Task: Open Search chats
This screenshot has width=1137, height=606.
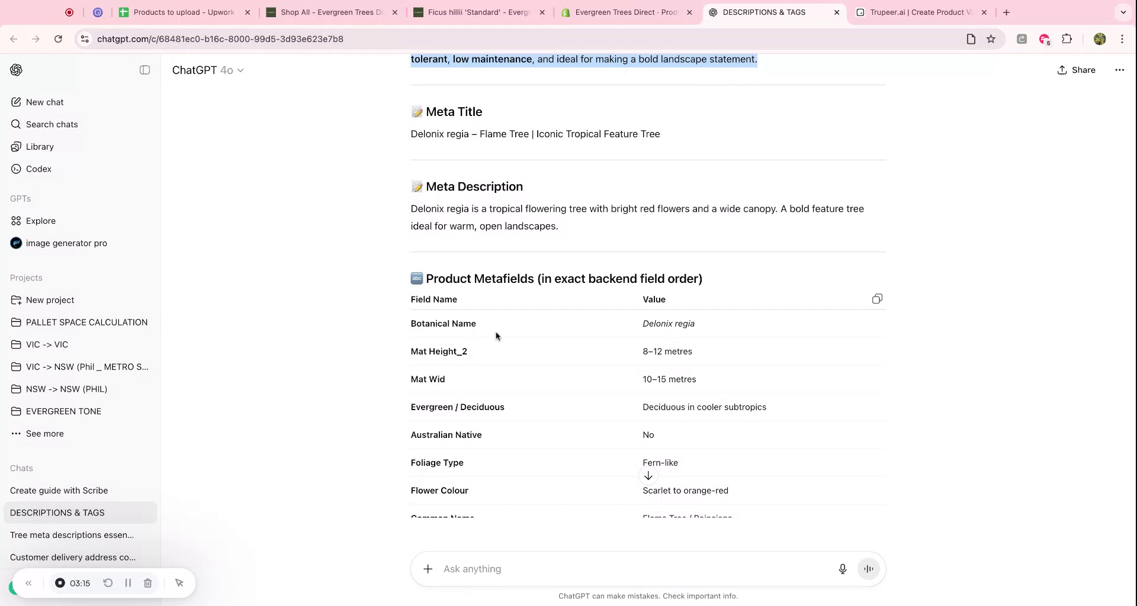Action: tap(52, 124)
